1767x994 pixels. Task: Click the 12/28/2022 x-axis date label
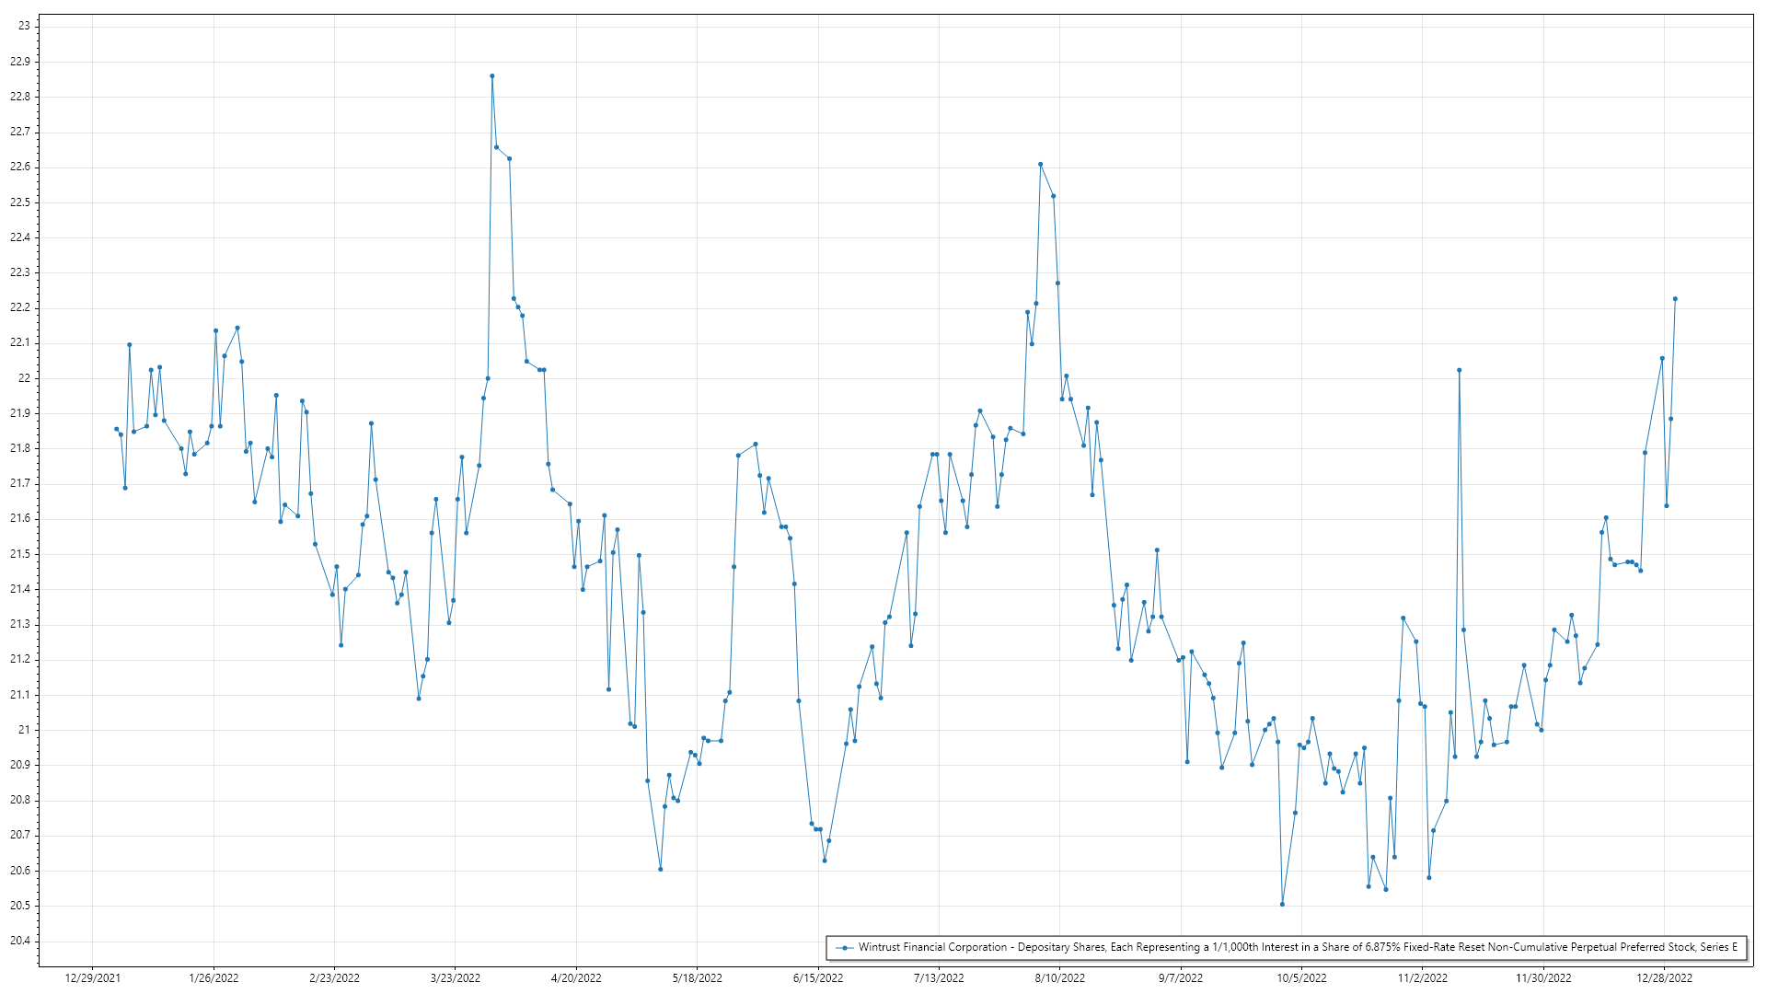coord(1664,978)
